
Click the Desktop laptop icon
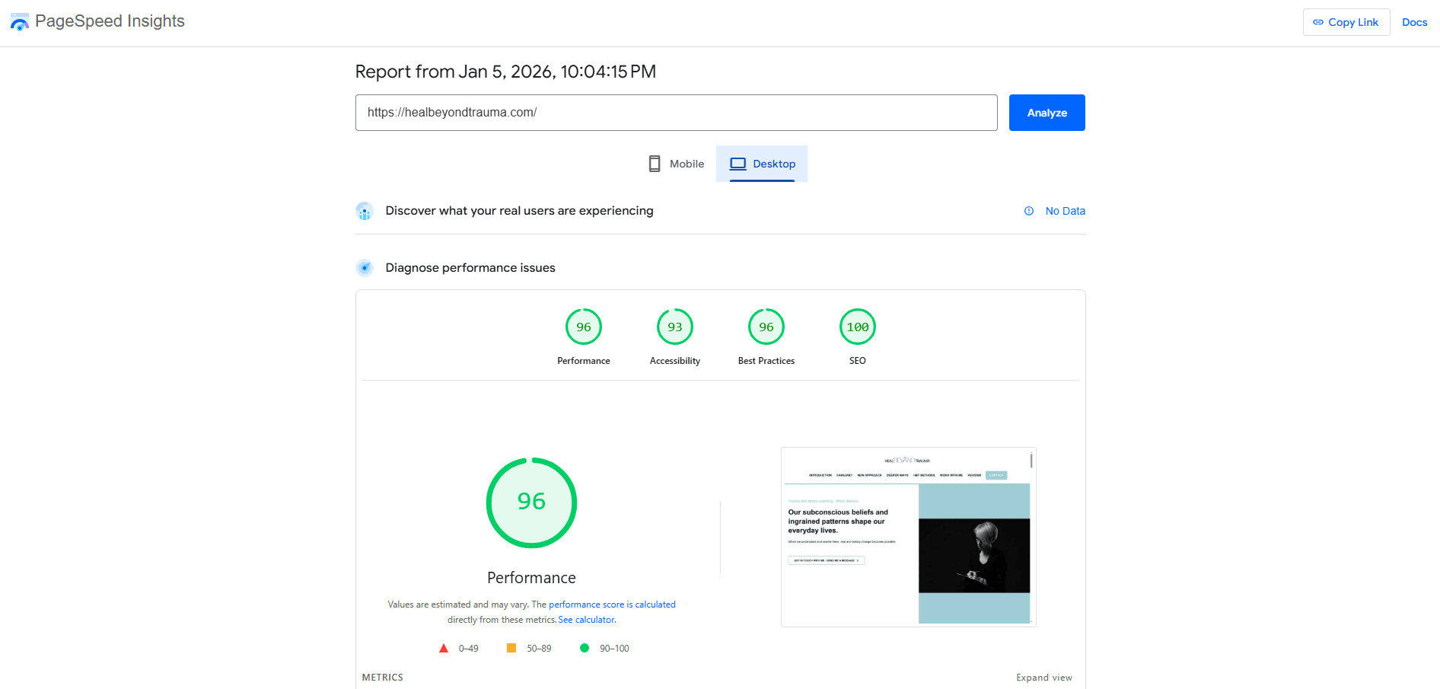[738, 164]
